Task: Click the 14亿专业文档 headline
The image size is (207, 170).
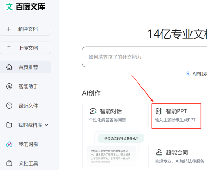Action: (177, 34)
